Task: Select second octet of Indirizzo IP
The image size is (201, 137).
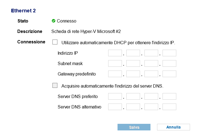Action: [x=133, y=53]
